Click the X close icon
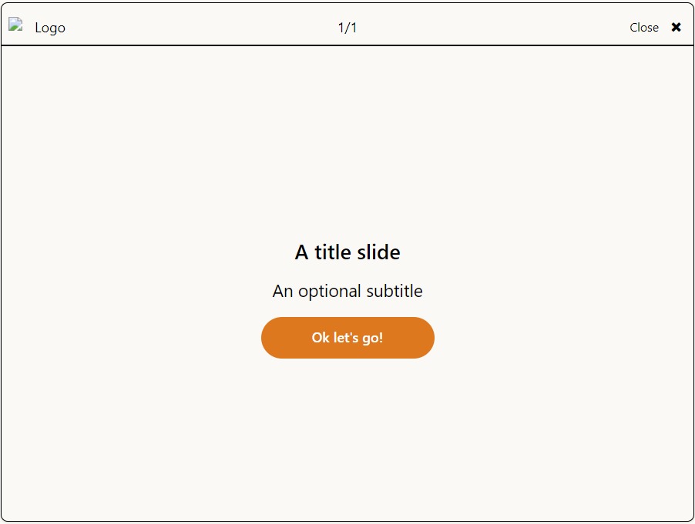 click(x=676, y=28)
